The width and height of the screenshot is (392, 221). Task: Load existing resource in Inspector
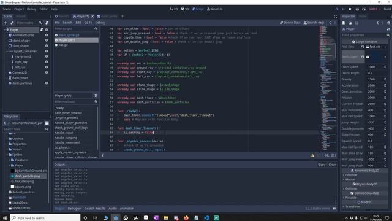point(350,23)
